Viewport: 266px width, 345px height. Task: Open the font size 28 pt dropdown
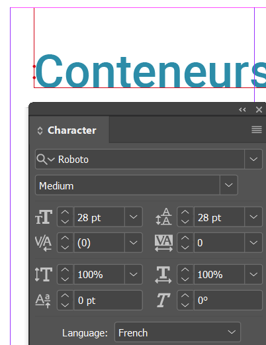coord(134,217)
